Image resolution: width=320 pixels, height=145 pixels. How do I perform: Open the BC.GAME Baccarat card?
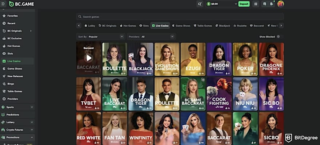193,94
